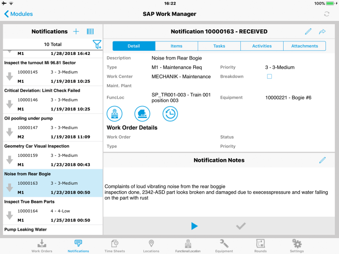This screenshot has height=254, width=339.
Task: Open Rounds in bottom bar
Action: click(x=260, y=246)
